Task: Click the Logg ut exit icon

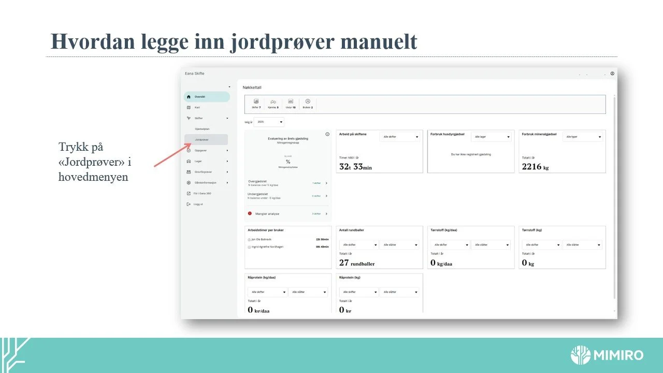Action: click(189, 204)
